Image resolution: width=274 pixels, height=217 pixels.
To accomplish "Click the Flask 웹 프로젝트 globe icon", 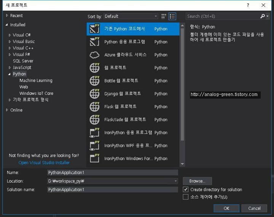I will [94, 107].
